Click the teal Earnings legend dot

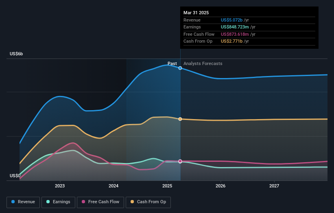pos(48,202)
